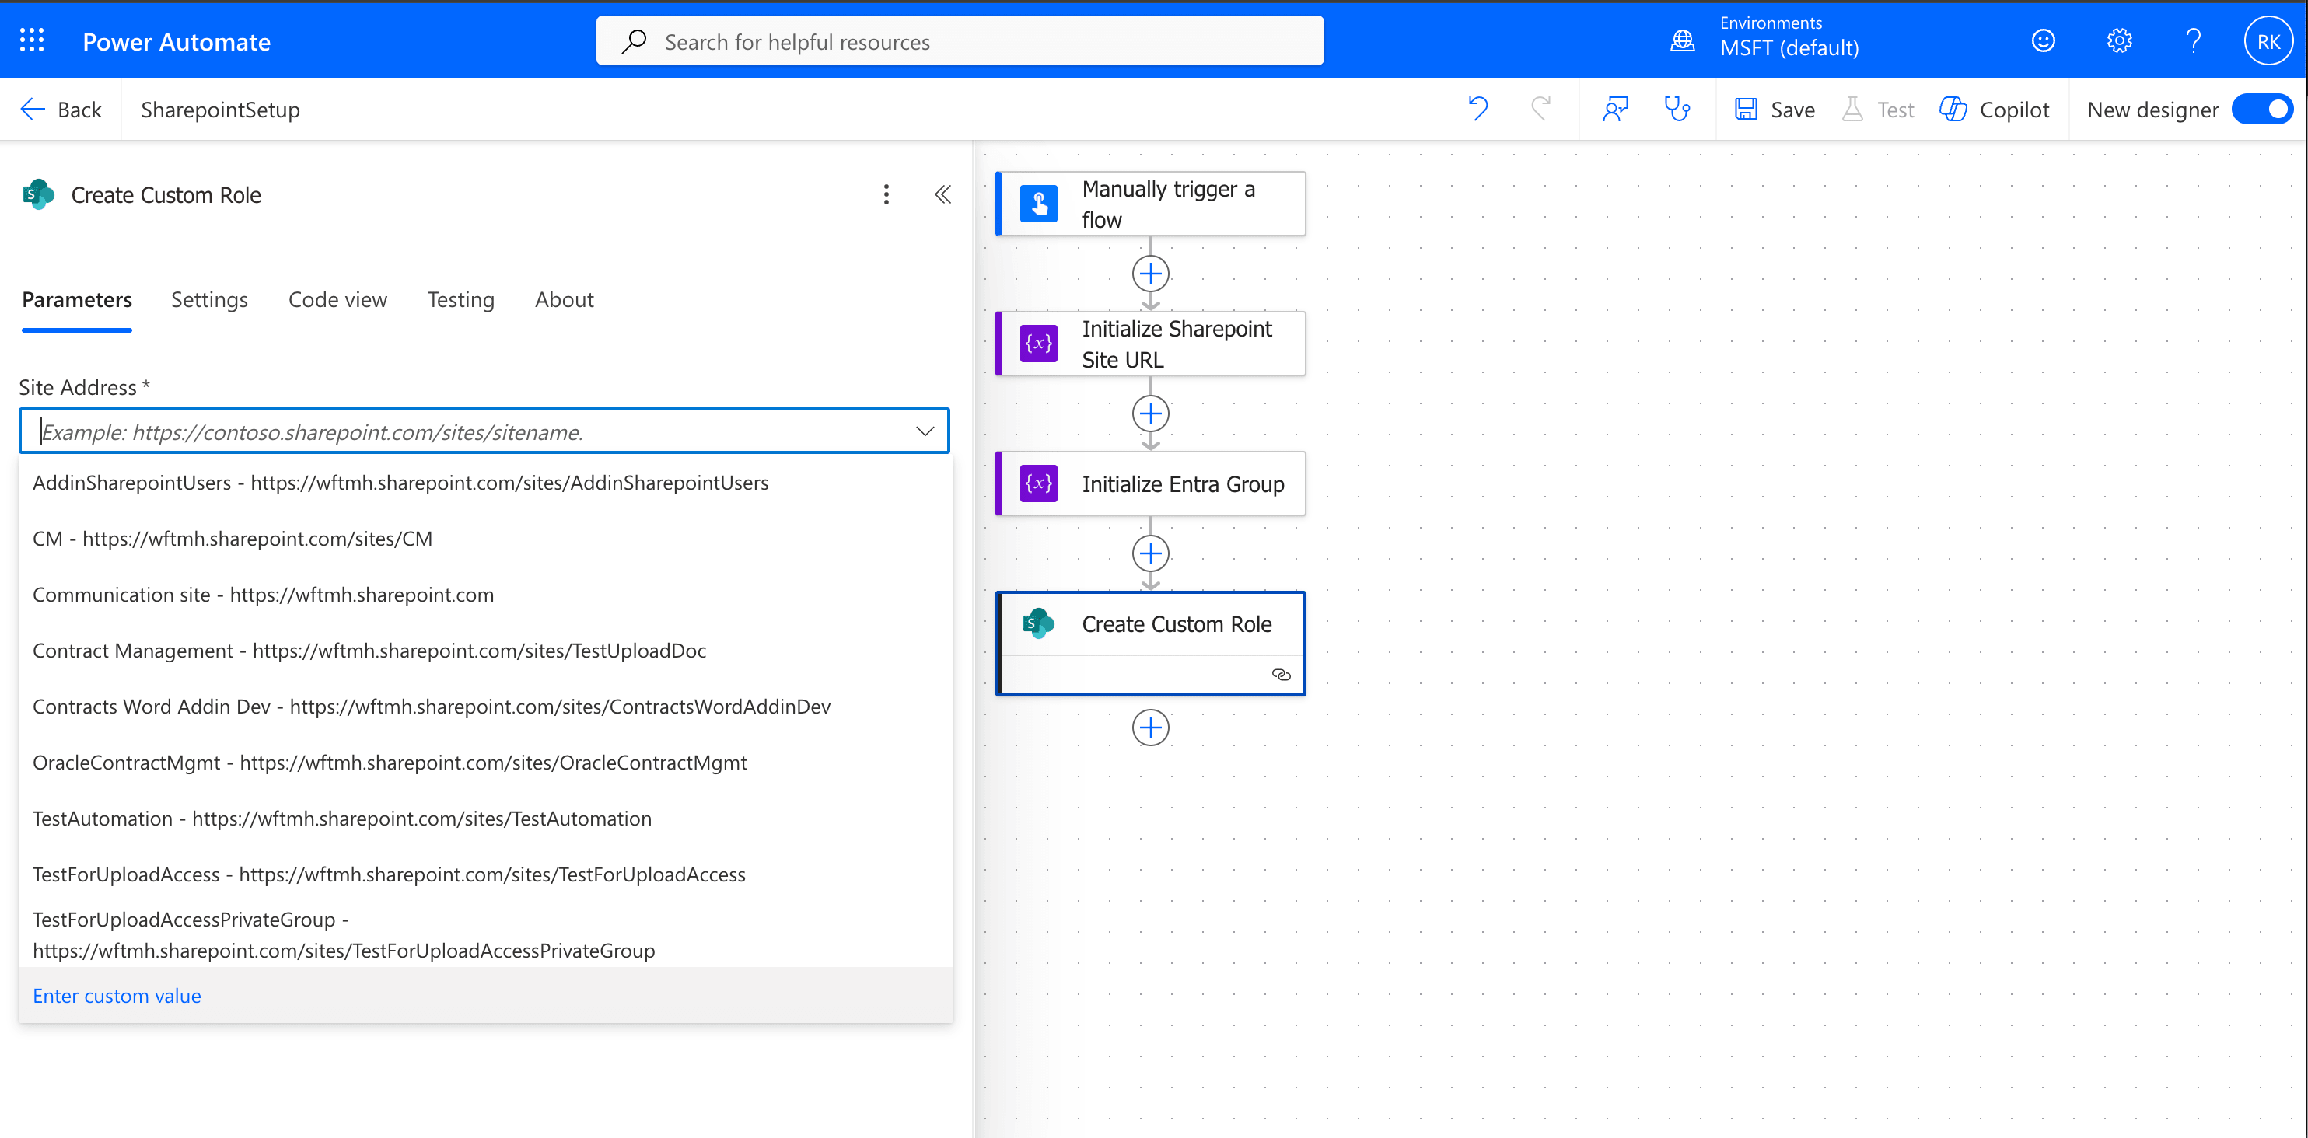Click the search magnifier icon

click(x=635, y=41)
